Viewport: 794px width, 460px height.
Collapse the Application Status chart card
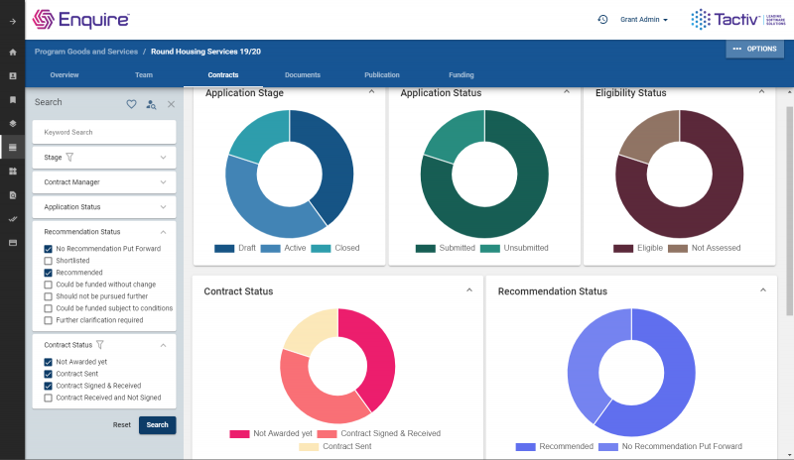coord(567,91)
